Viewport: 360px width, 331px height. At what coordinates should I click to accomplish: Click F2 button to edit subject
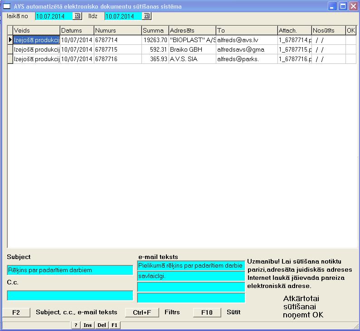tap(16, 312)
